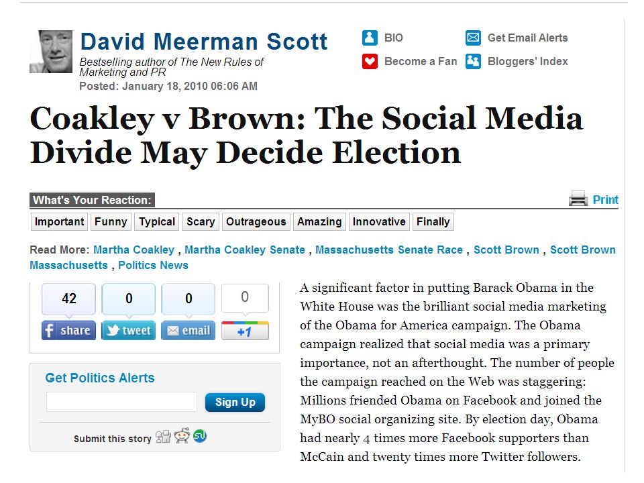Viewport: 644px width, 483px height.
Task: Follow the Politics News link
Action: pos(153,266)
